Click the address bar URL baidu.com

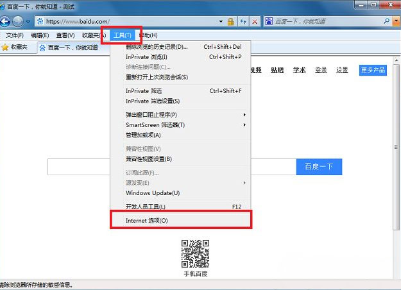[78, 21]
